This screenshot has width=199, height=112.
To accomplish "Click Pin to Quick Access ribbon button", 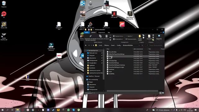I will tap(90, 38).
